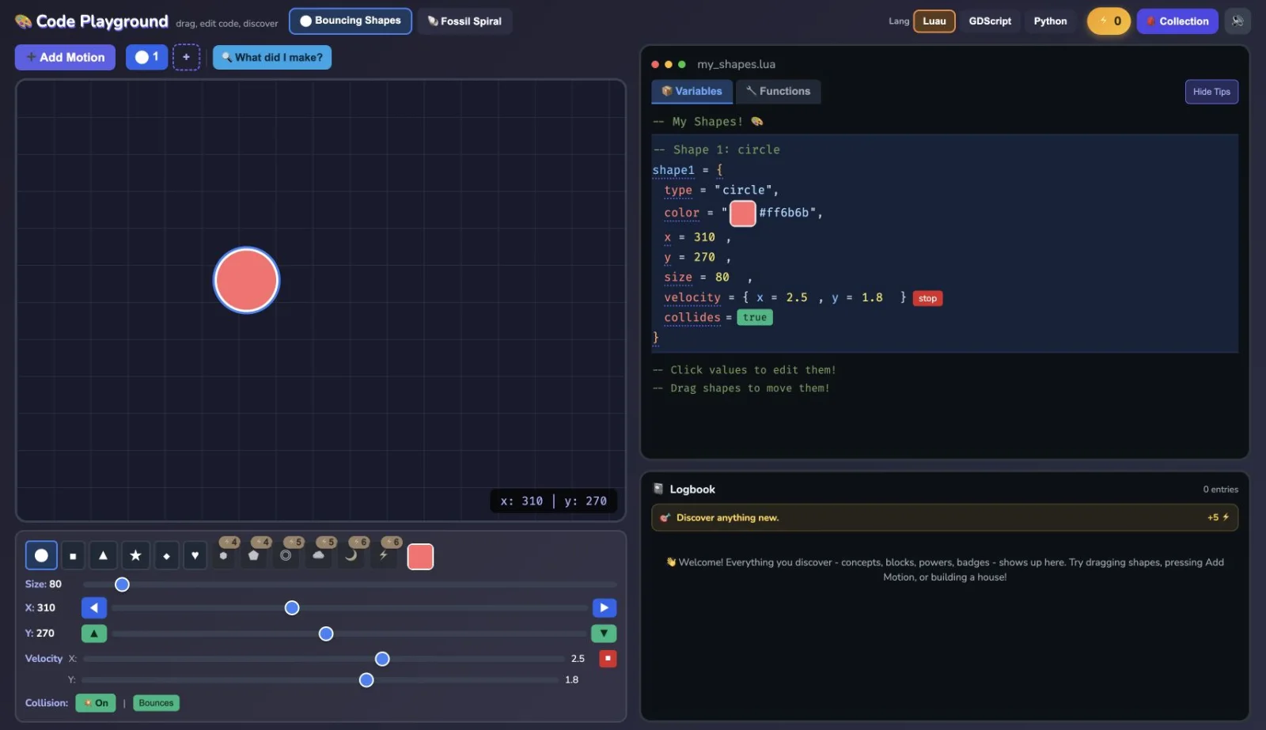The width and height of the screenshot is (1266, 730).
Task: Click the red circle on canvas
Action: (x=246, y=280)
